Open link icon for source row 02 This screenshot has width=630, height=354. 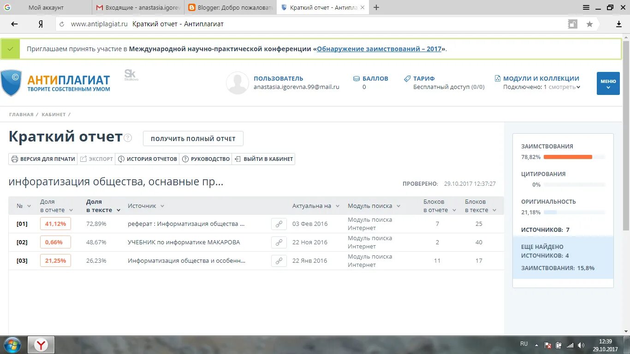pos(279,242)
